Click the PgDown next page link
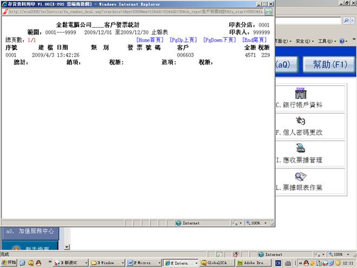Viewport: 357px width, 268px height. 219,40
